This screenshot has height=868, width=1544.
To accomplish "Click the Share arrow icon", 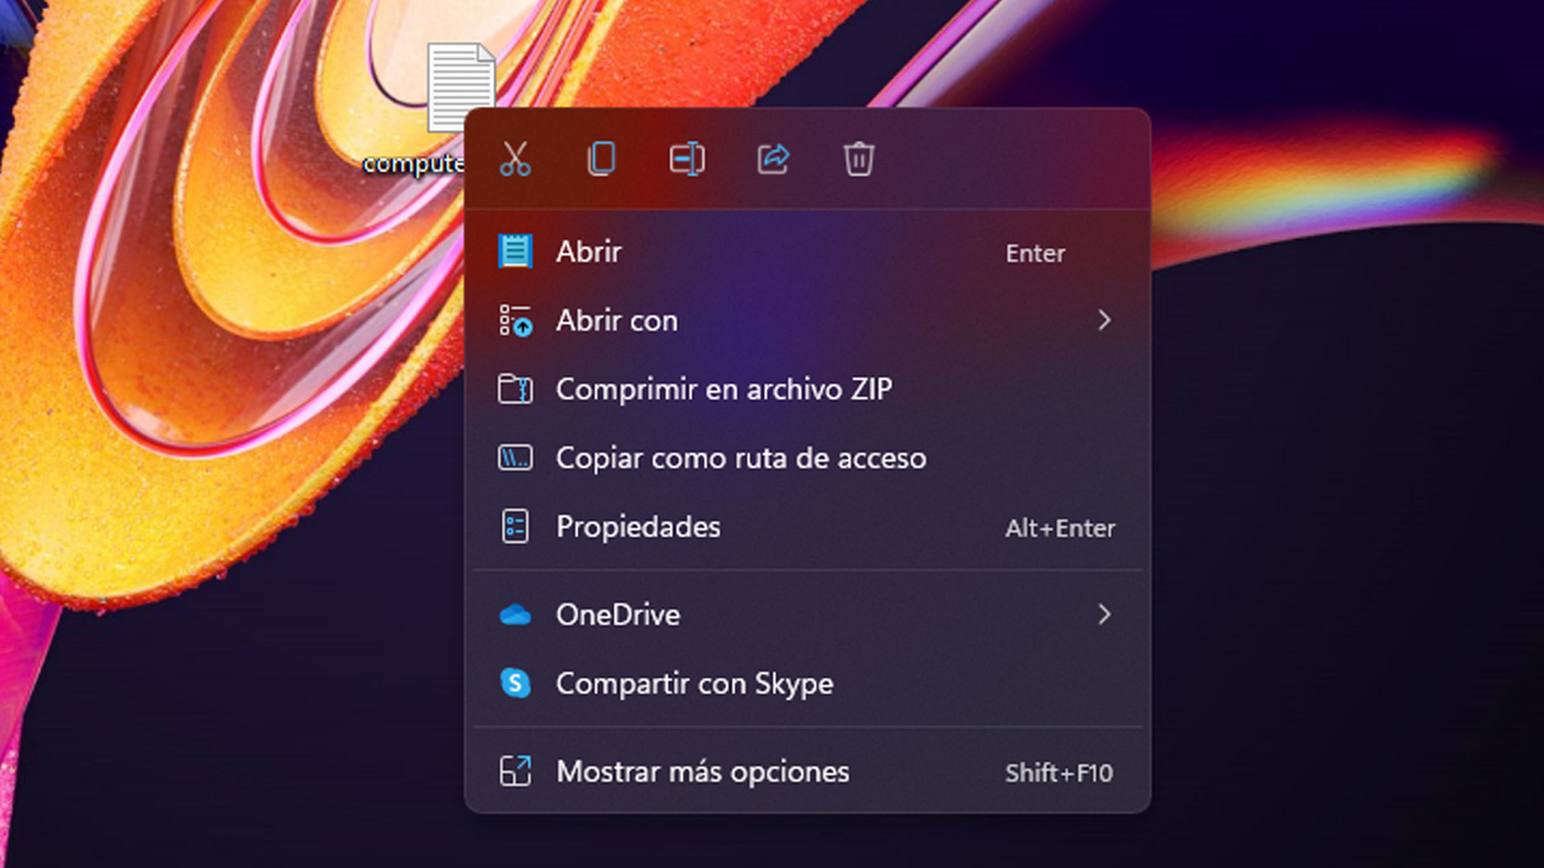I will coord(773,159).
